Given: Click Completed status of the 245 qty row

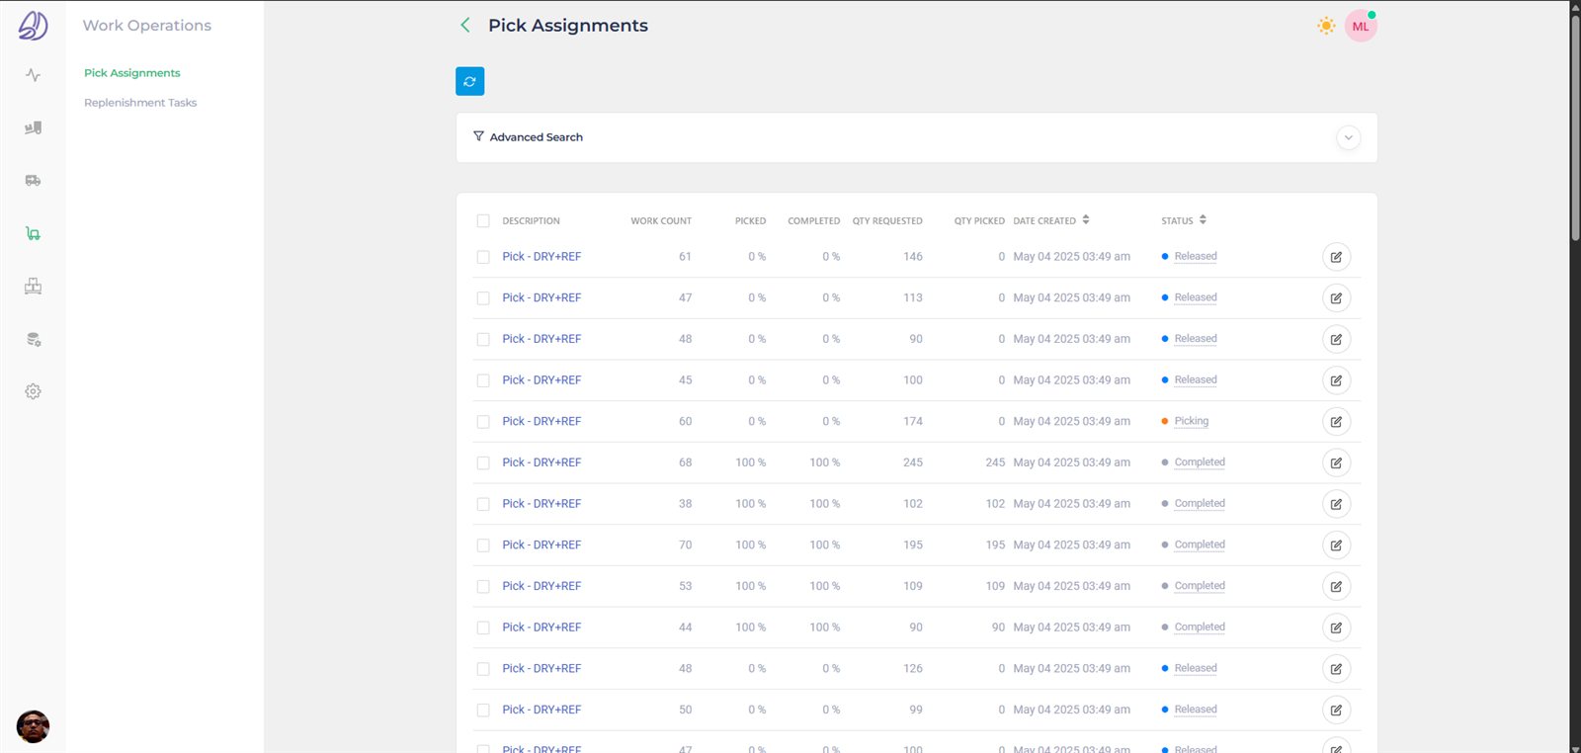Looking at the screenshot, I should tap(1200, 462).
